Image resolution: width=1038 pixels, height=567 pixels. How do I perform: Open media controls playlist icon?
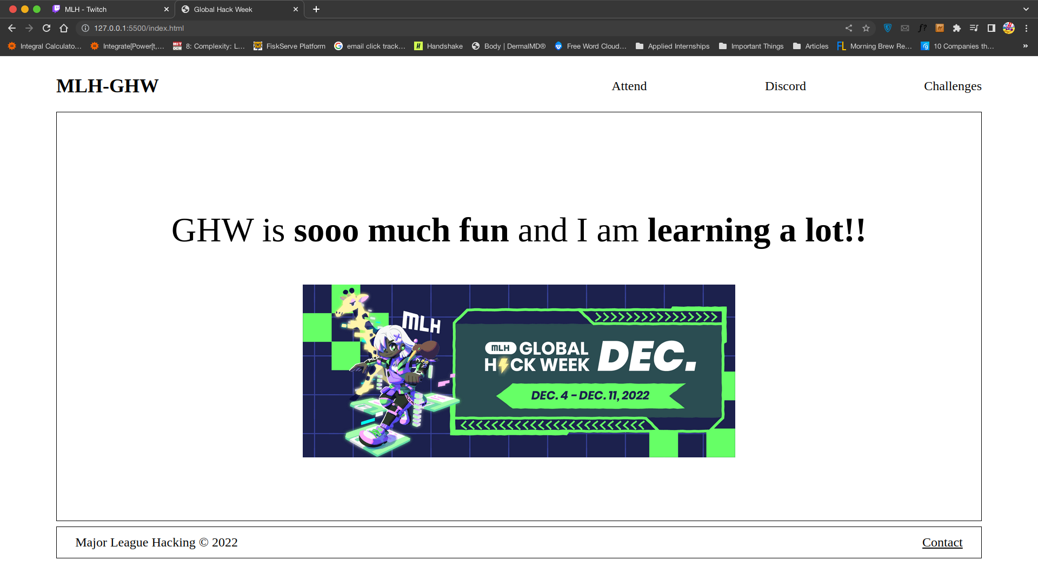point(974,28)
